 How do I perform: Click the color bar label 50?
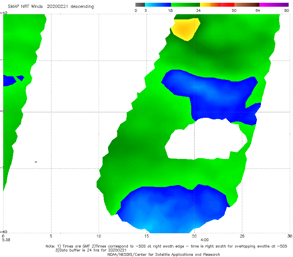[234, 10]
